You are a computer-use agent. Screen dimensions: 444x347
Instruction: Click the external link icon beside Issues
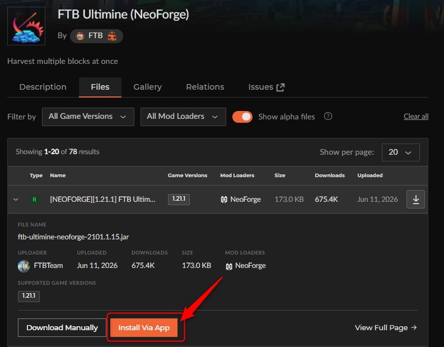[x=281, y=87]
